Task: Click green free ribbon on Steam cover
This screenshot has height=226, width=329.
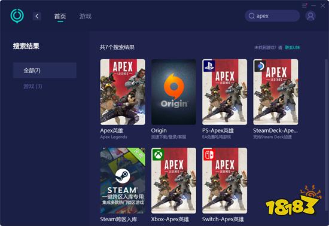Action: pyautogui.click(x=138, y=155)
